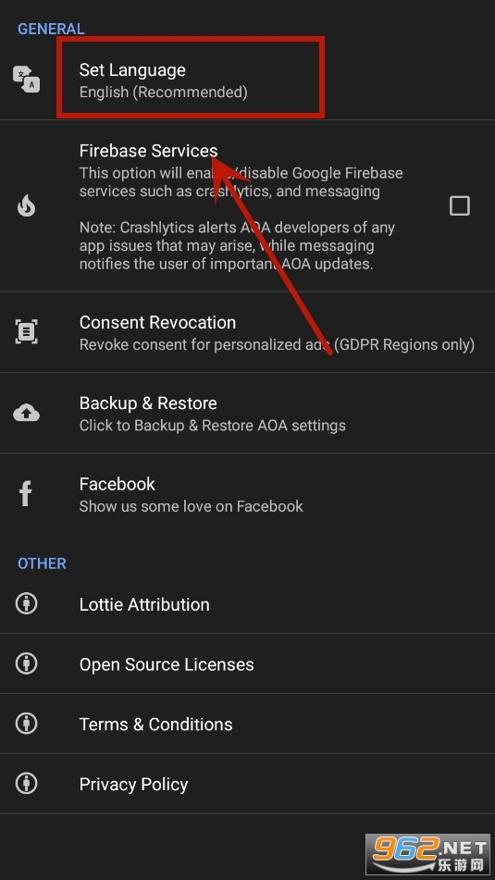Enable the Firebase Services checkbox
This screenshot has height=880, width=495.
(460, 206)
